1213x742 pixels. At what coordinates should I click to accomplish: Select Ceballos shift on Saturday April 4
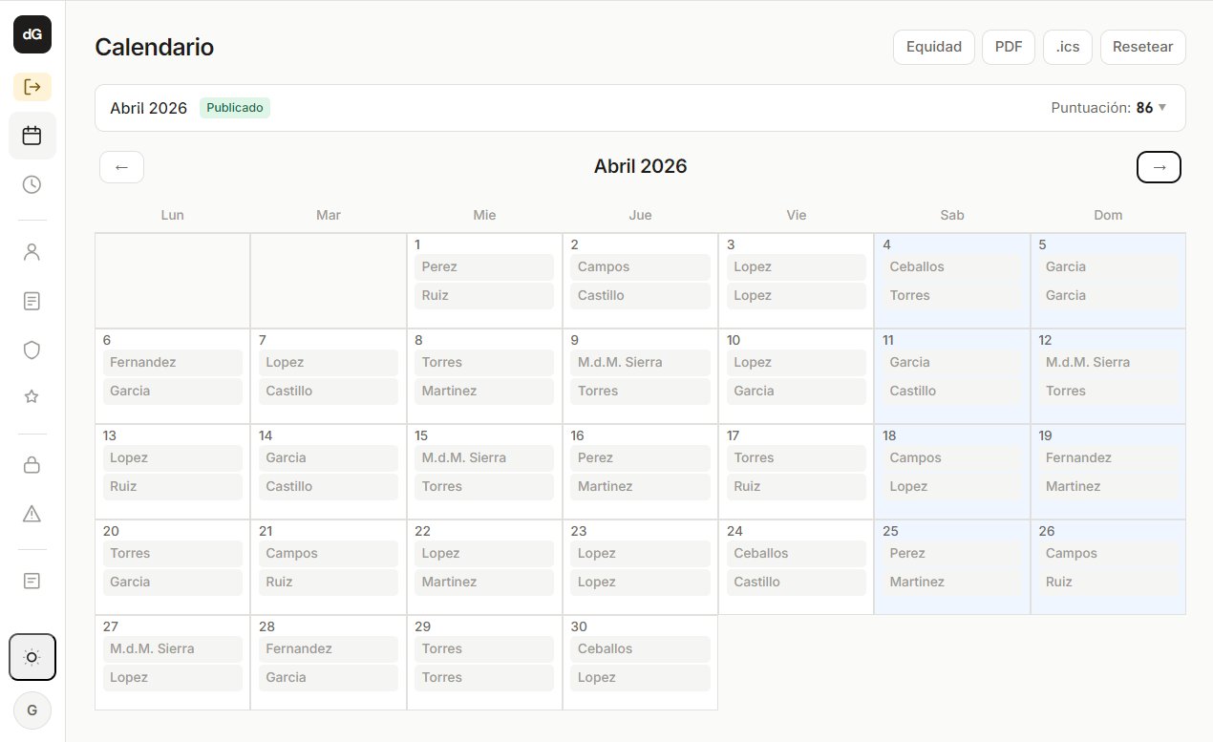coord(951,267)
